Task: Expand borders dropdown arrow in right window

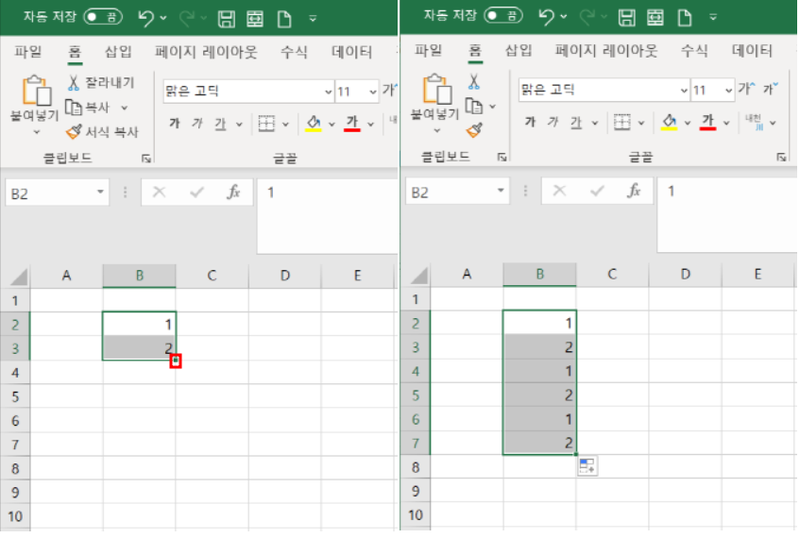Action: 641,123
